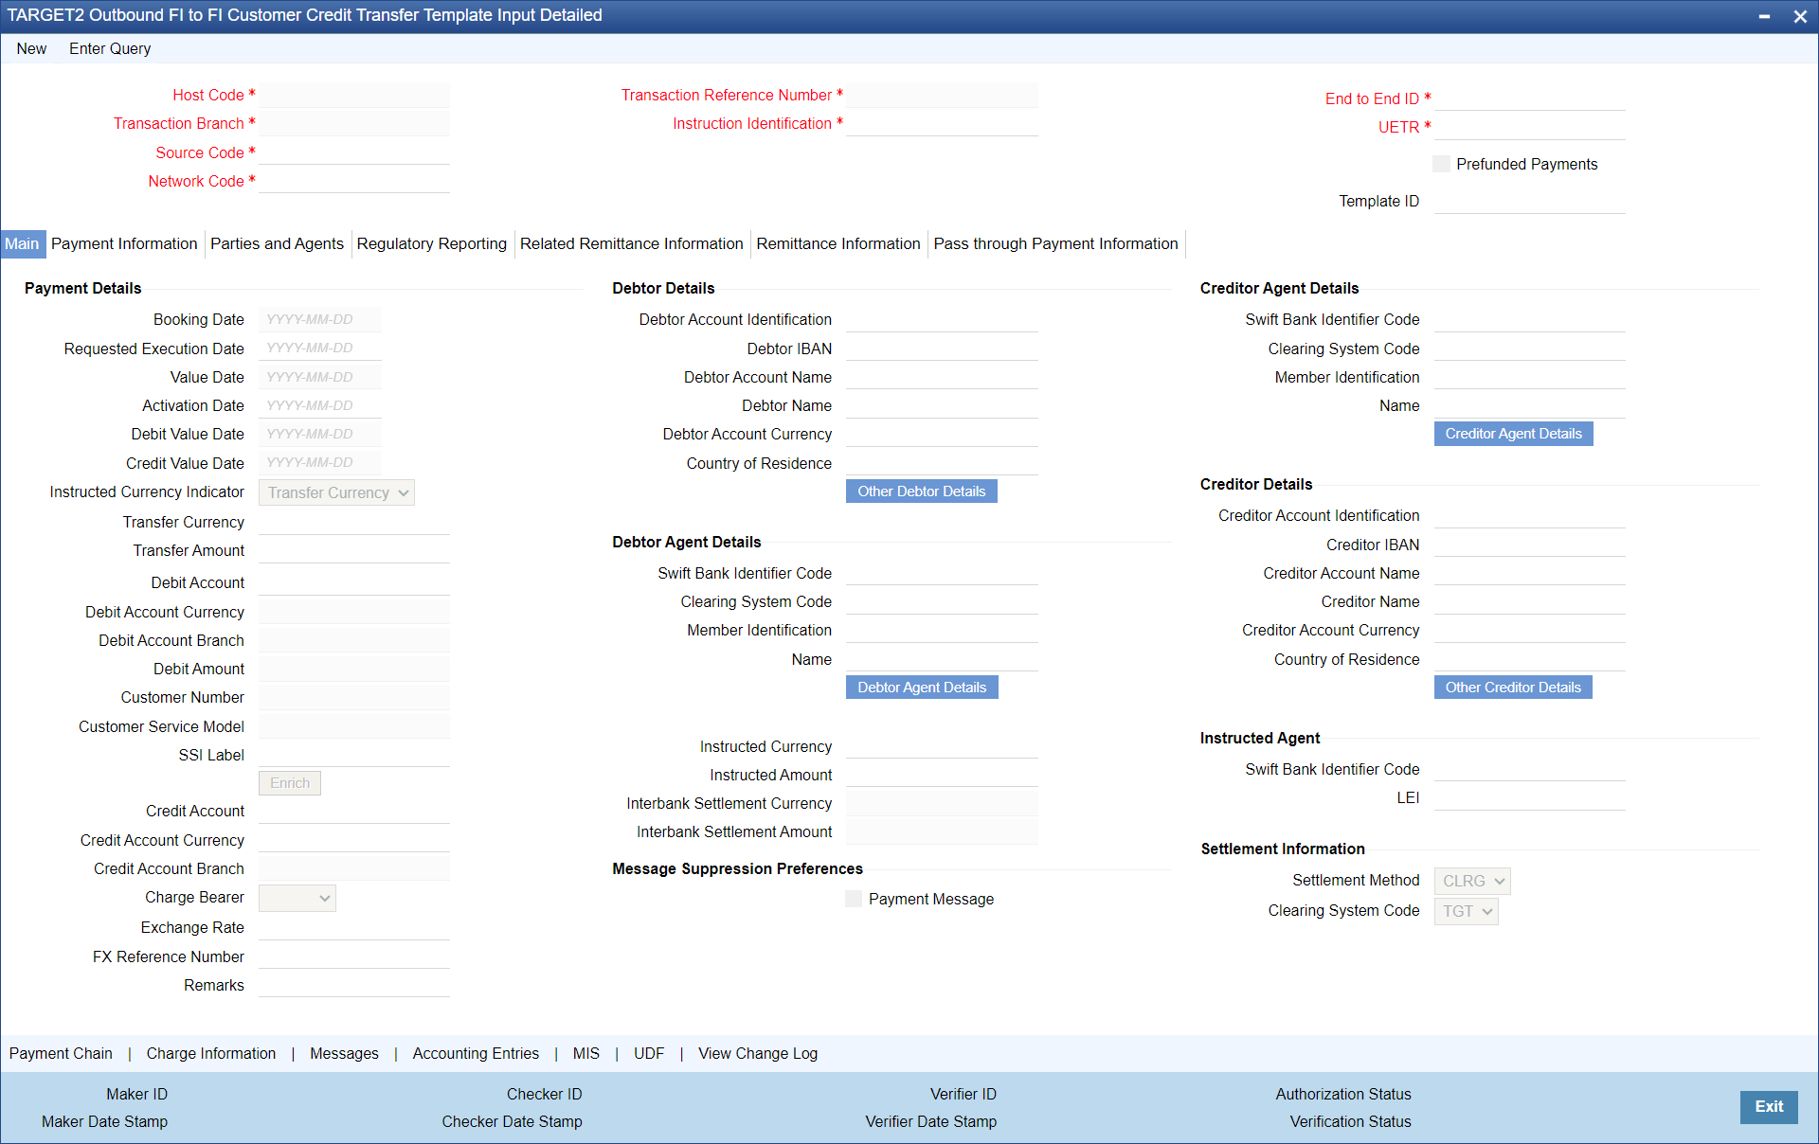Click the Value Date field

pyautogui.click(x=320, y=377)
